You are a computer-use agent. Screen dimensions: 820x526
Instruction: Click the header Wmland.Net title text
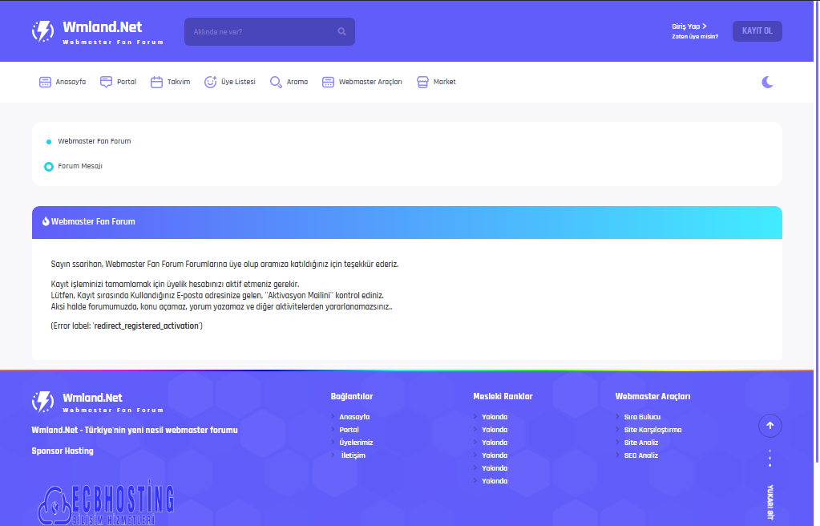point(102,27)
